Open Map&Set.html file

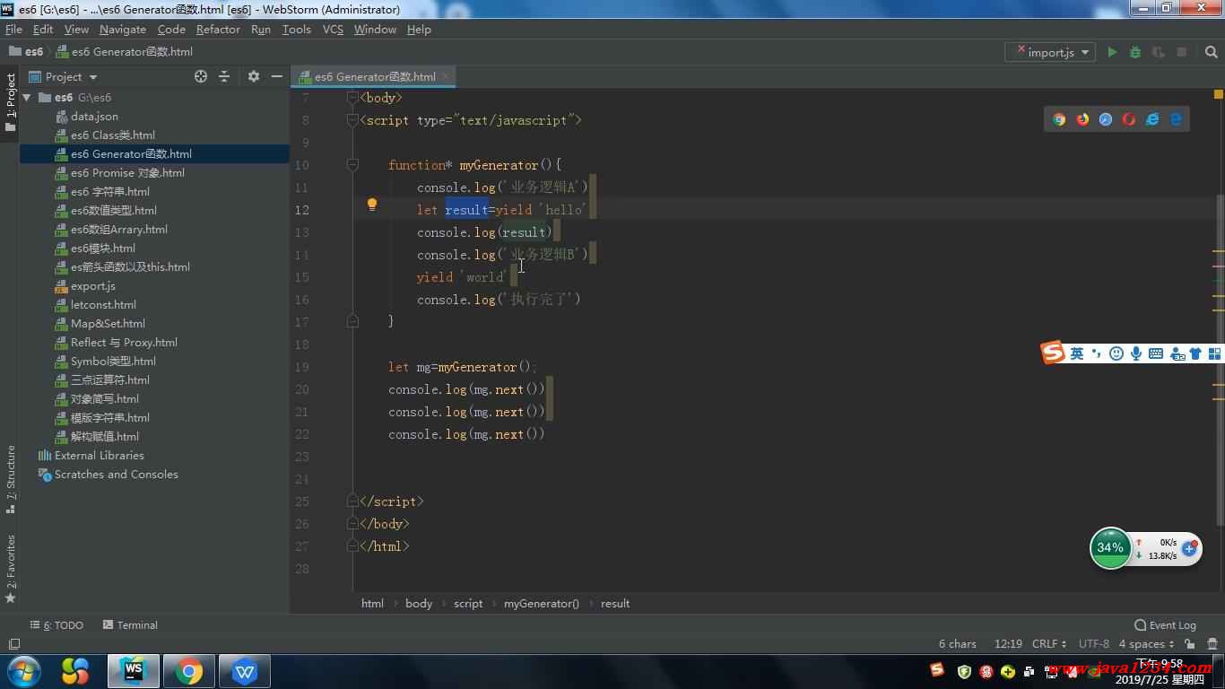click(x=108, y=324)
